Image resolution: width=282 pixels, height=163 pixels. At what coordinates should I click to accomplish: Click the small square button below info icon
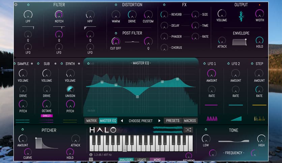pyautogui.click(x=91, y=159)
